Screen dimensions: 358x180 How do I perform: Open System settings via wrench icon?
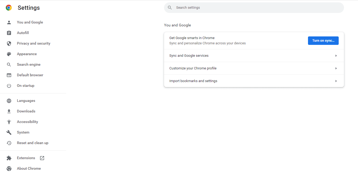(x=9, y=132)
